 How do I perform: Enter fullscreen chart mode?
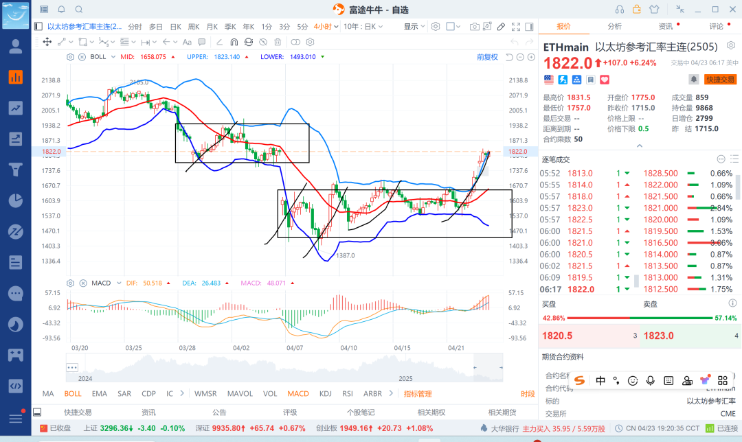pyautogui.click(x=516, y=27)
